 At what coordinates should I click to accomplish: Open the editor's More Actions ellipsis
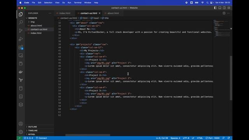[x=228, y=13]
